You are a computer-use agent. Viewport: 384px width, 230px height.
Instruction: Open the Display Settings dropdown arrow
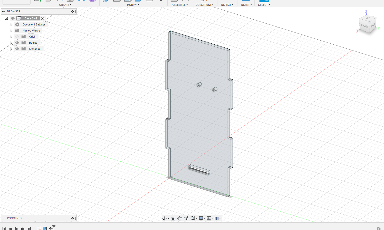click(204, 219)
